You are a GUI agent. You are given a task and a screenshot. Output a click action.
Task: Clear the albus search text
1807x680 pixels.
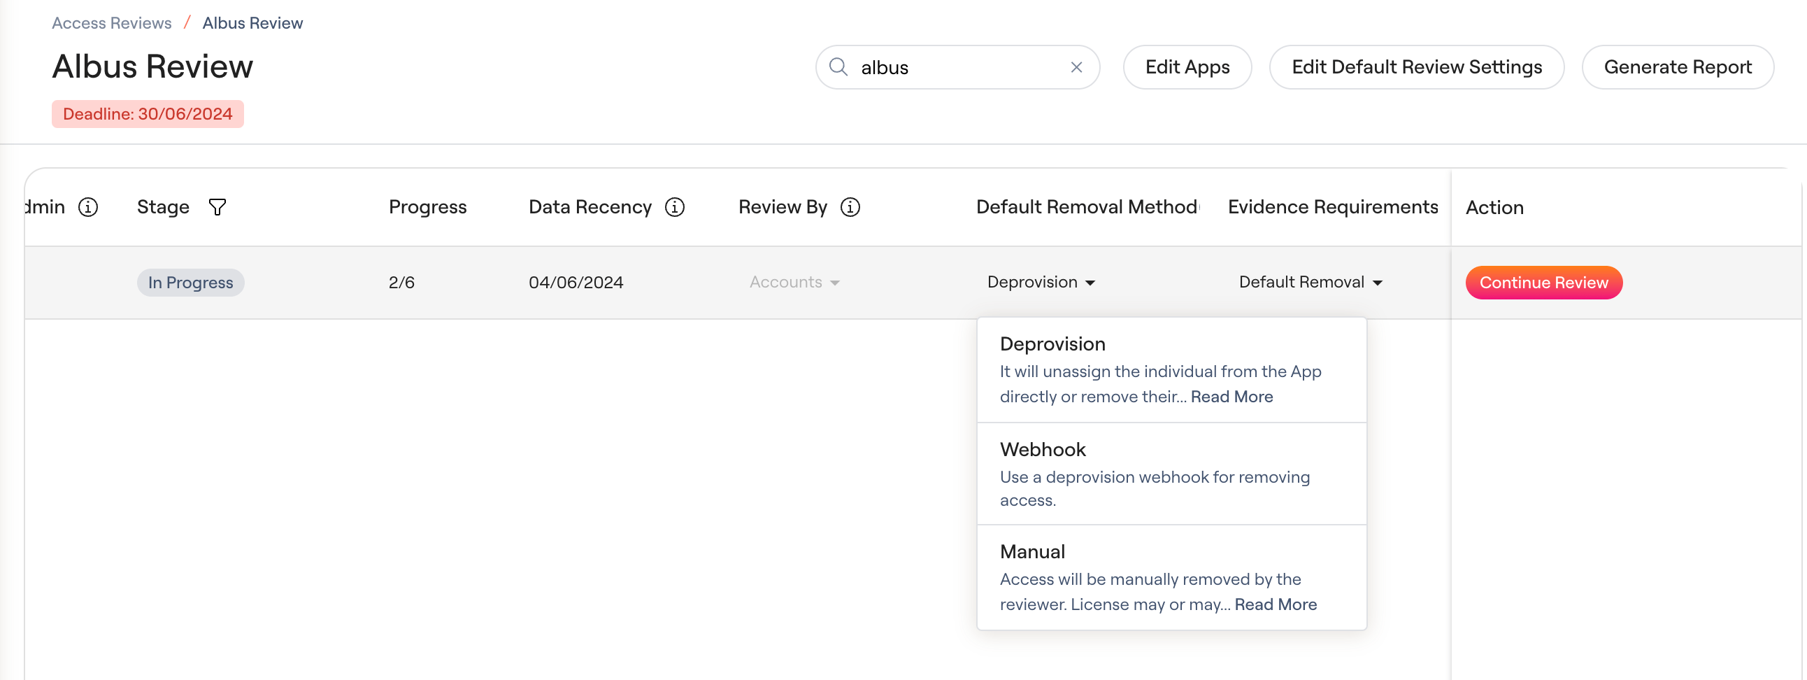[1076, 66]
